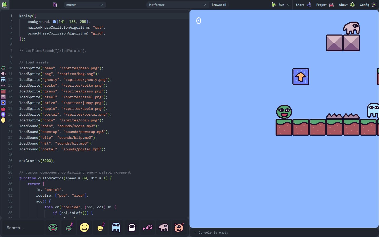379x237 pixels.
Task: Select the blue ghosty sprite asset
Action: 116,228
